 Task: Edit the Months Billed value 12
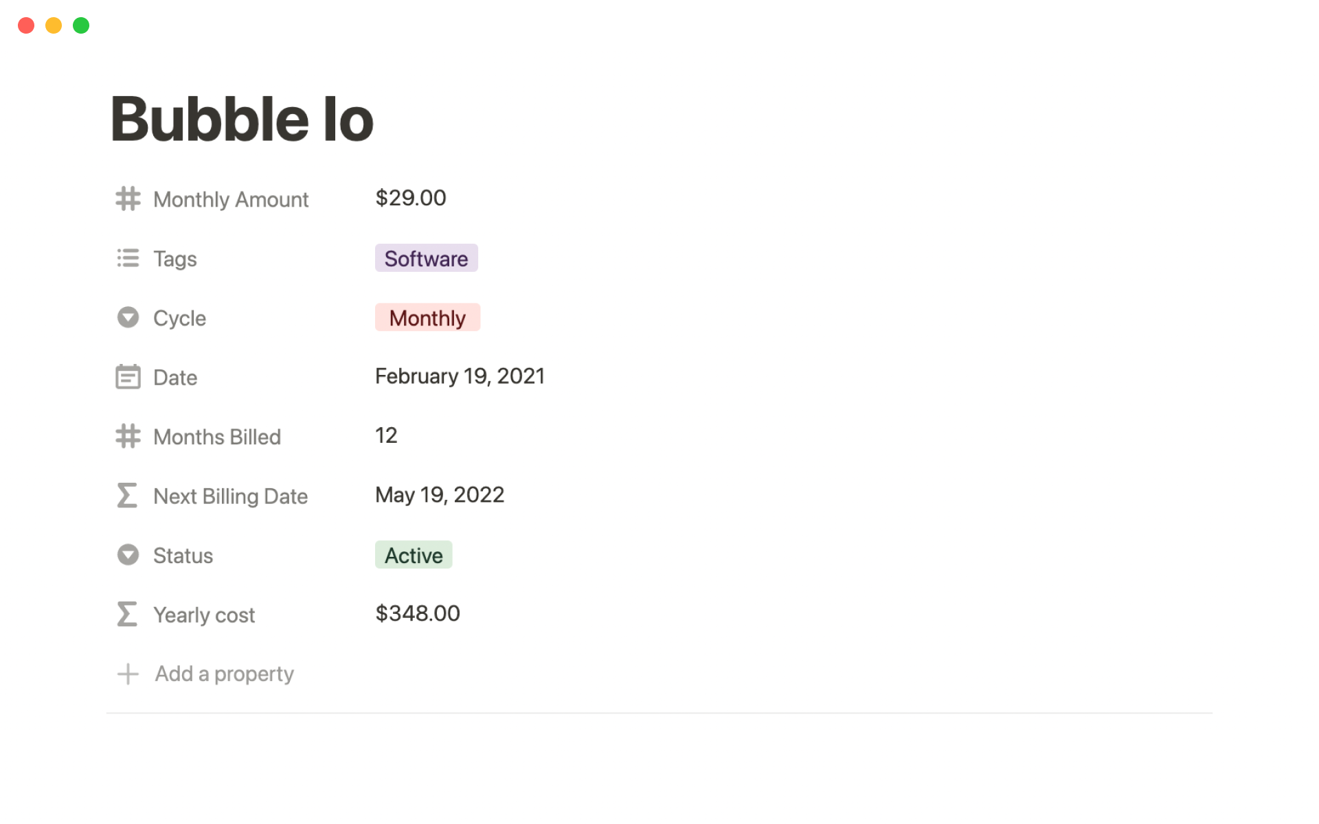point(386,435)
